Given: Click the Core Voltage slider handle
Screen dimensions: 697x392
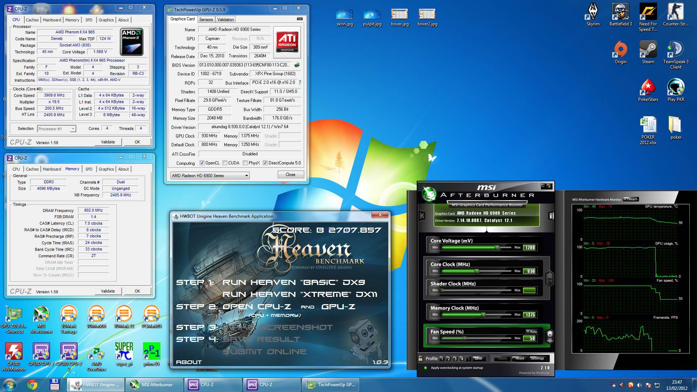Looking at the screenshot, I should point(498,247).
